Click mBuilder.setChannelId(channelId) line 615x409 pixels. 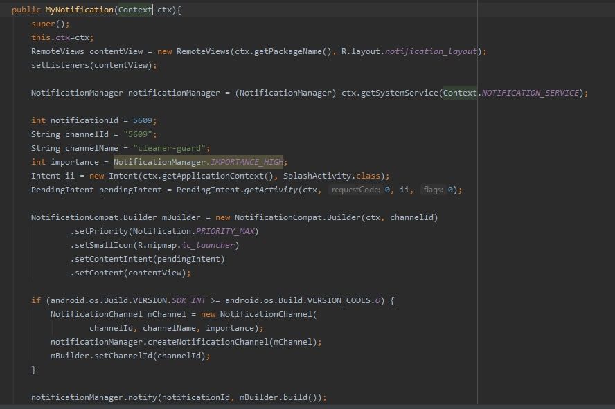(x=130, y=356)
